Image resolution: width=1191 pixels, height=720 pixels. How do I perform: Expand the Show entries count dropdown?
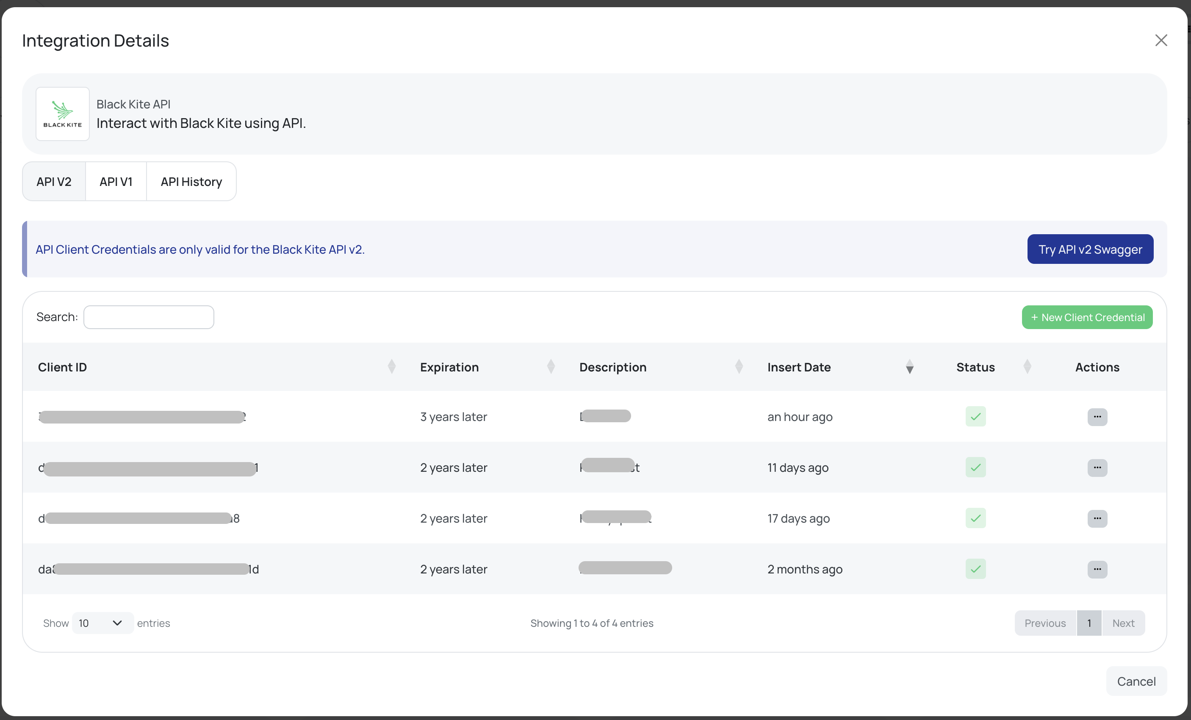[x=102, y=623]
